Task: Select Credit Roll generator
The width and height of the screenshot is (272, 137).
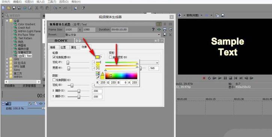Action: tap(24, 28)
